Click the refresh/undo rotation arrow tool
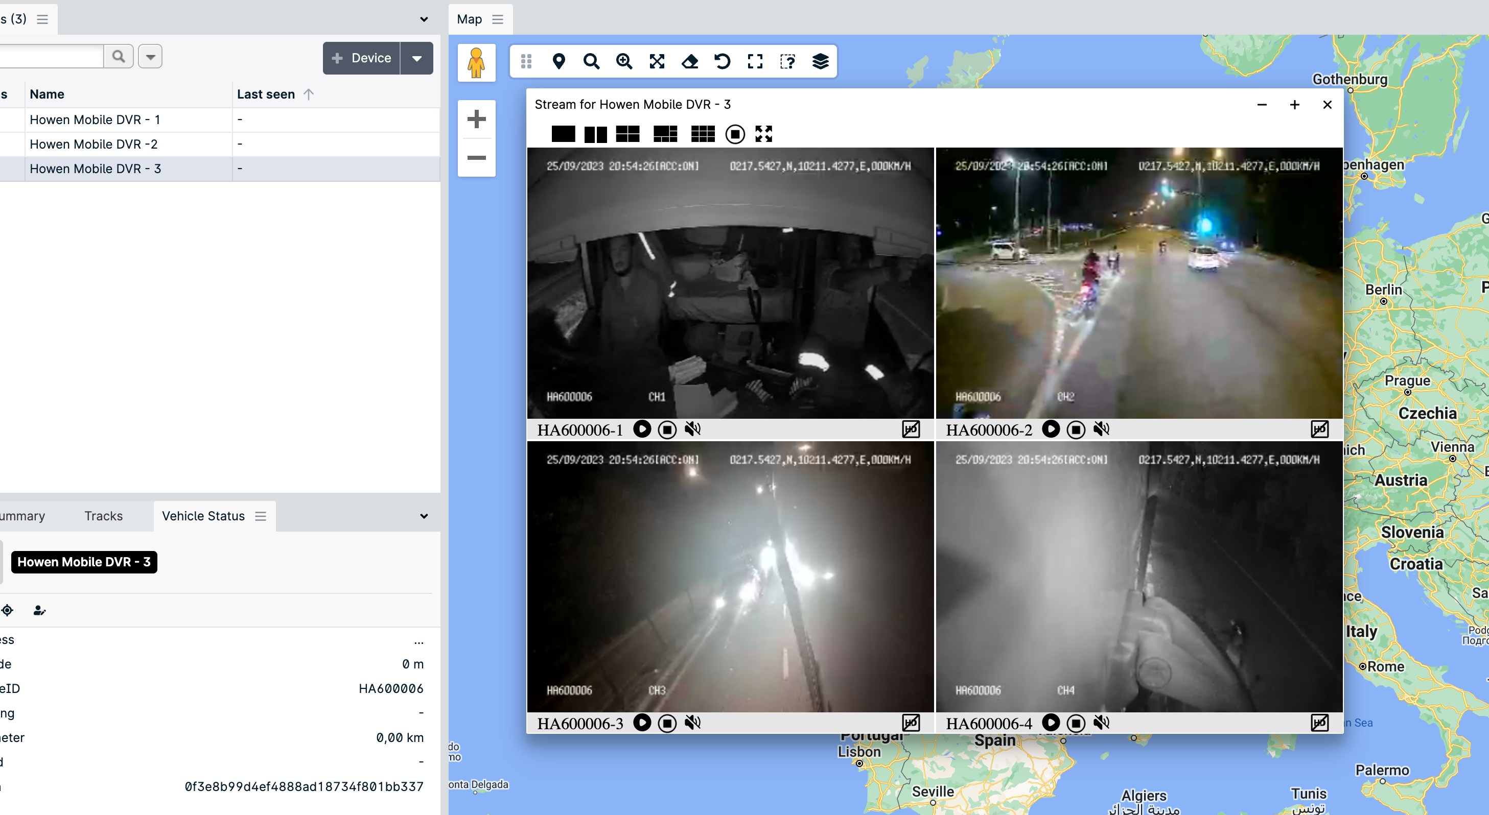 click(723, 61)
